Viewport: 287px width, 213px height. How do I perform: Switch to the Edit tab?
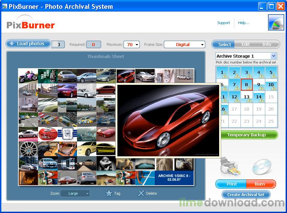click(245, 44)
